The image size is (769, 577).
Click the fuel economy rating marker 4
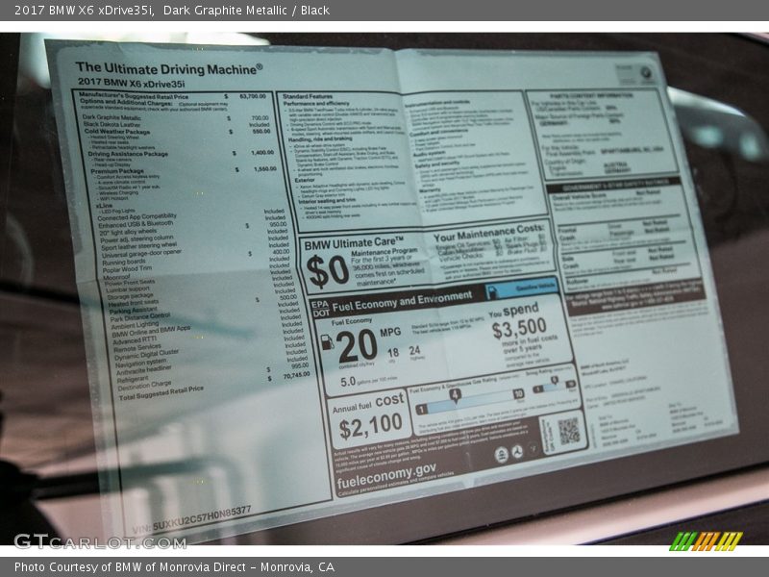click(455, 395)
